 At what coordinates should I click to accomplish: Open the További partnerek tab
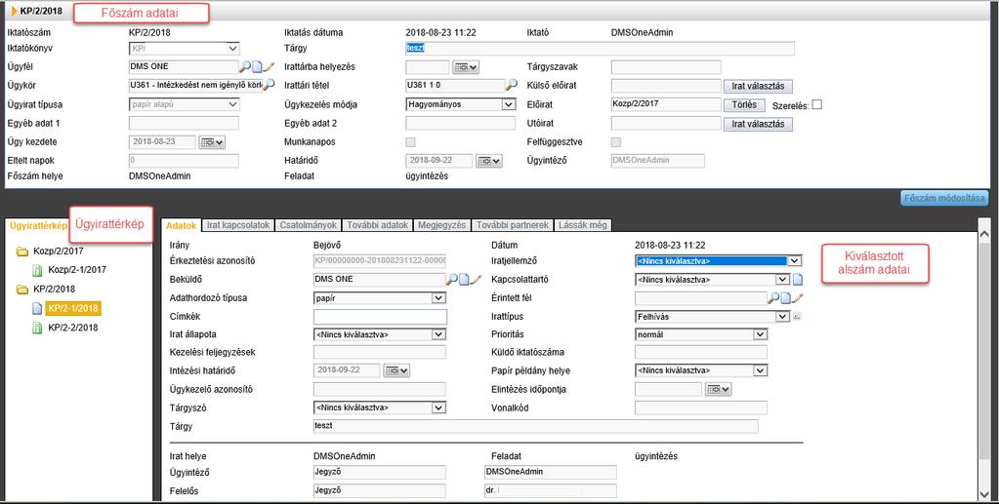(x=513, y=225)
